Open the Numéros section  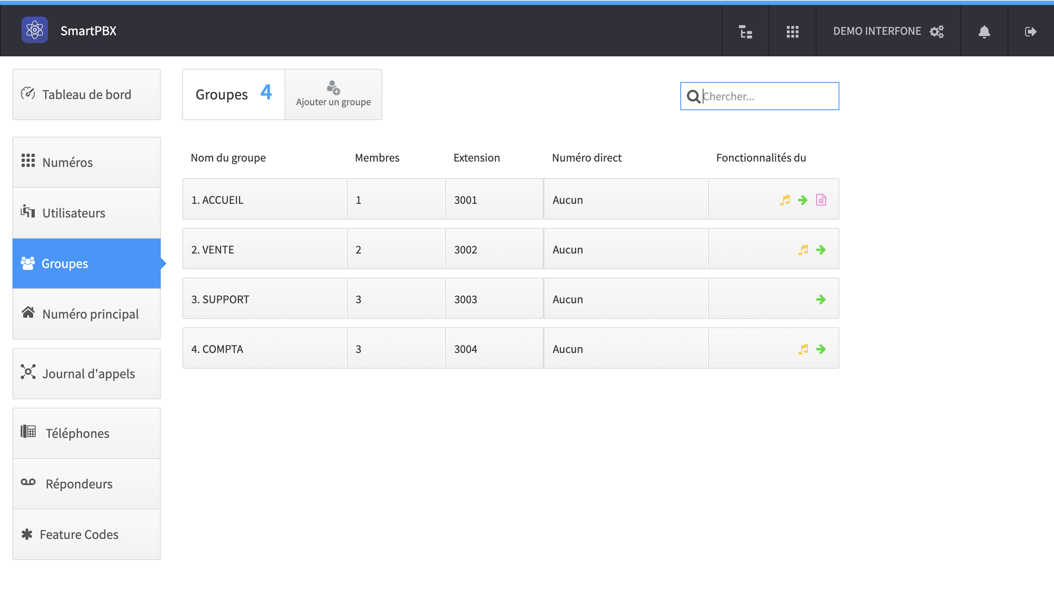(x=87, y=162)
